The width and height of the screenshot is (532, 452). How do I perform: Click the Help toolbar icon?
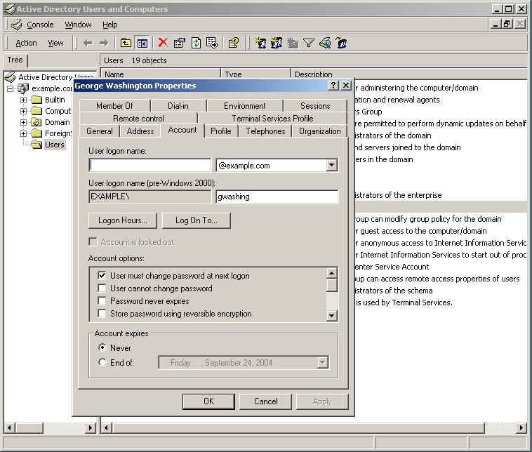(234, 43)
